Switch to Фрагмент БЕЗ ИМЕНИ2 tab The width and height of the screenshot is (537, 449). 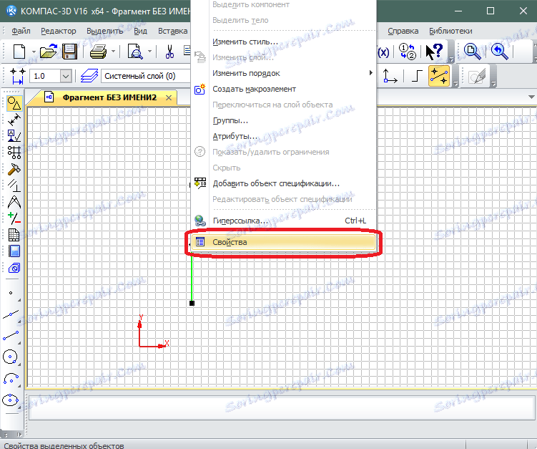[109, 97]
